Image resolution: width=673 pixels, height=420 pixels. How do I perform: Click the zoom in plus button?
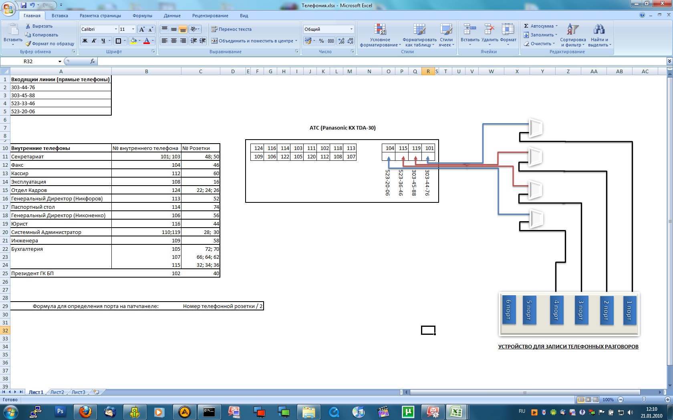pos(667,400)
